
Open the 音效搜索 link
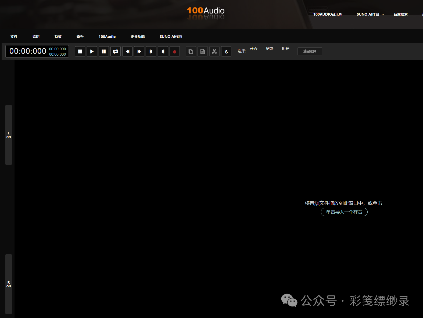click(401, 14)
